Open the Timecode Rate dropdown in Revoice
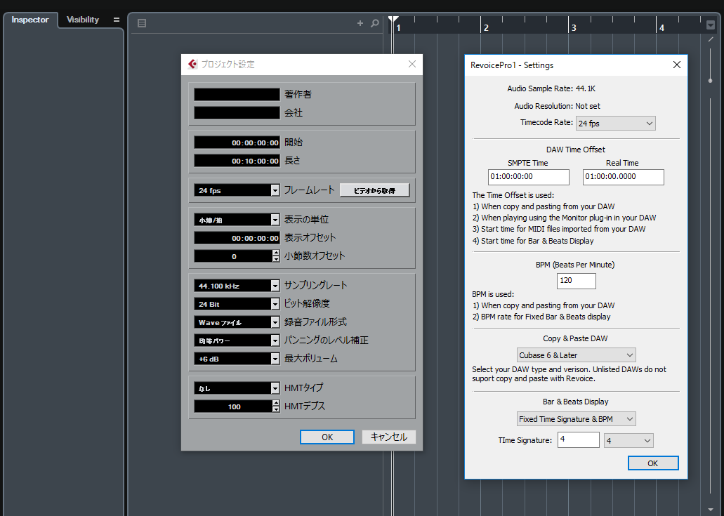 (615, 124)
